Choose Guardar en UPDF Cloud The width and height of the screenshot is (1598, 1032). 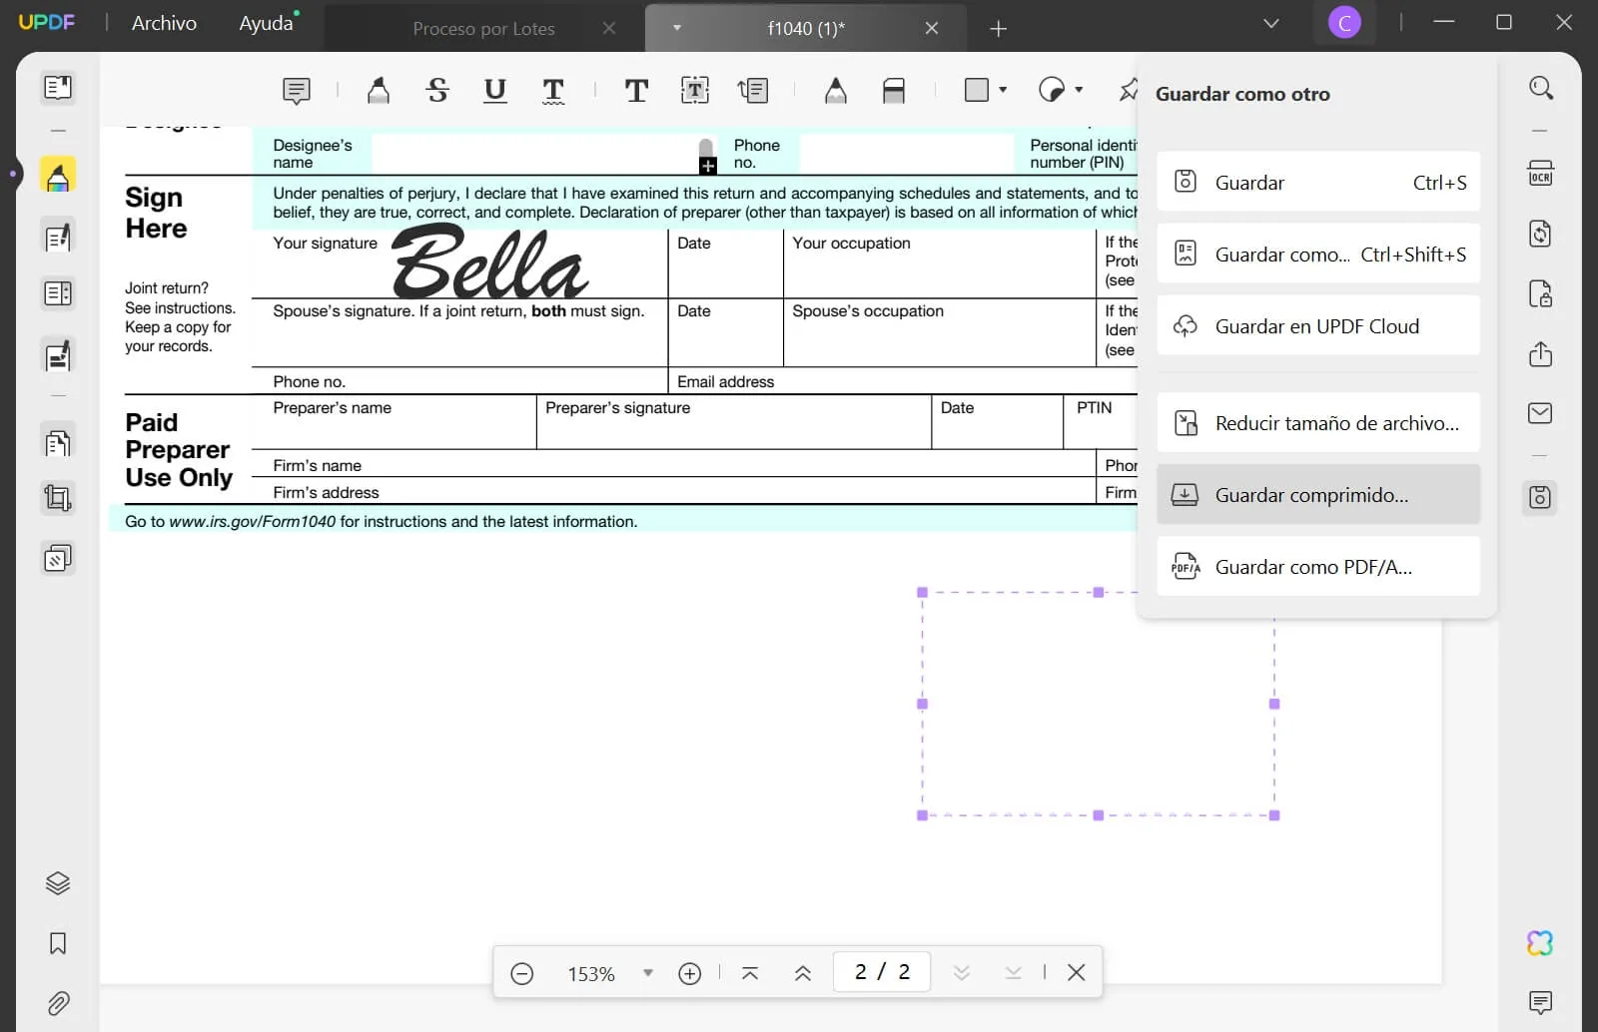[1318, 325]
